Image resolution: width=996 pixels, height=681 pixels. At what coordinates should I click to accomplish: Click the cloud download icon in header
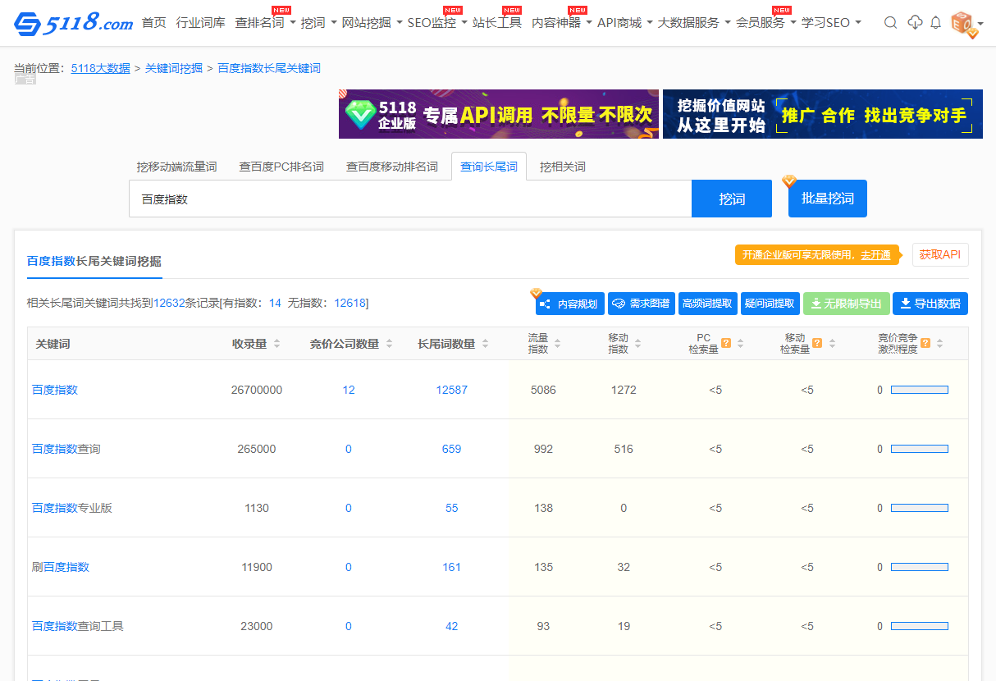click(x=915, y=23)
